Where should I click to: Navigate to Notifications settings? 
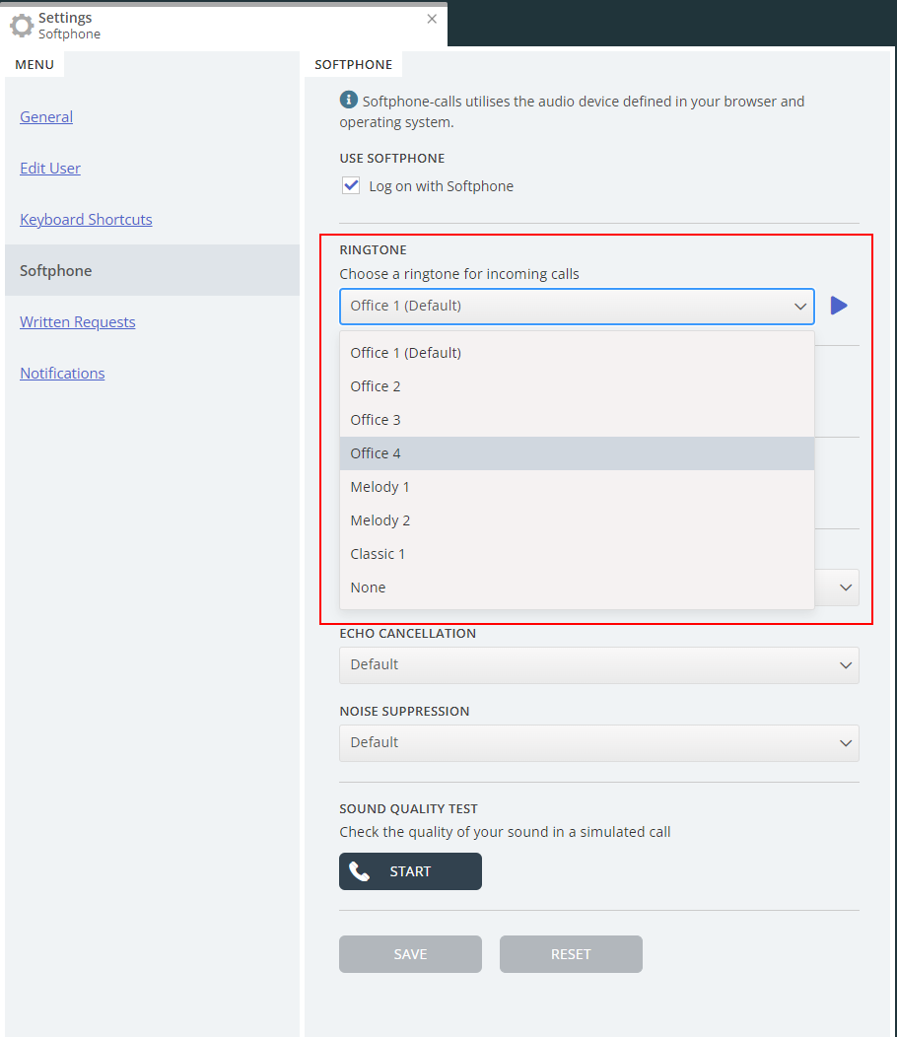coord(62,373)
